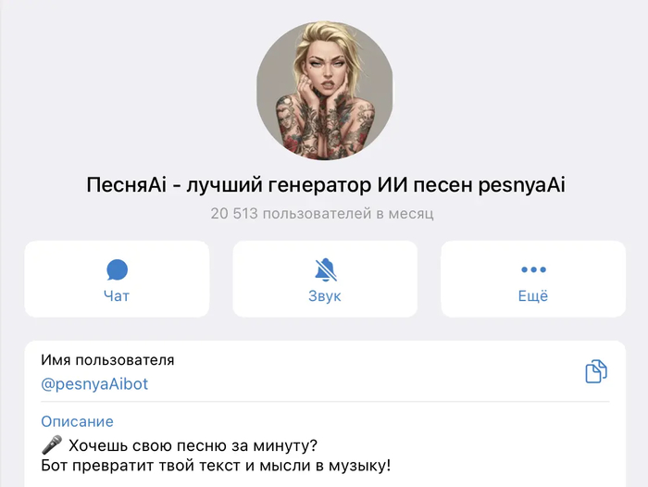Click the 20 513 monthly users subtitle

[x=322, y=214]
